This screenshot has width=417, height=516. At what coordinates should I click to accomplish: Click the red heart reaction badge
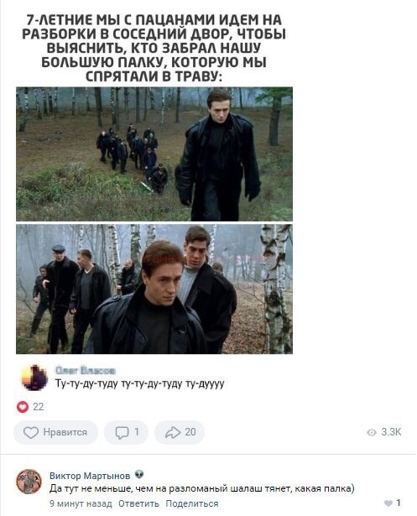coord(23,407)
